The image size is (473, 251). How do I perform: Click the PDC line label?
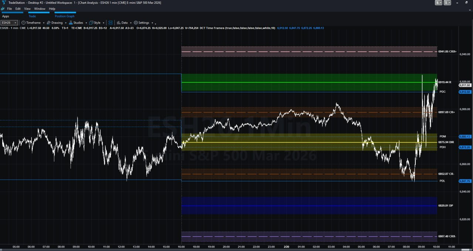pyautogui.click(x=442, y=92)
